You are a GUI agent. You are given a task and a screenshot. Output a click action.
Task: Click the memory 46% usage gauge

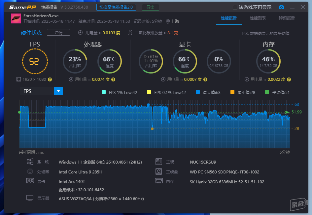(x=268, y=61)
